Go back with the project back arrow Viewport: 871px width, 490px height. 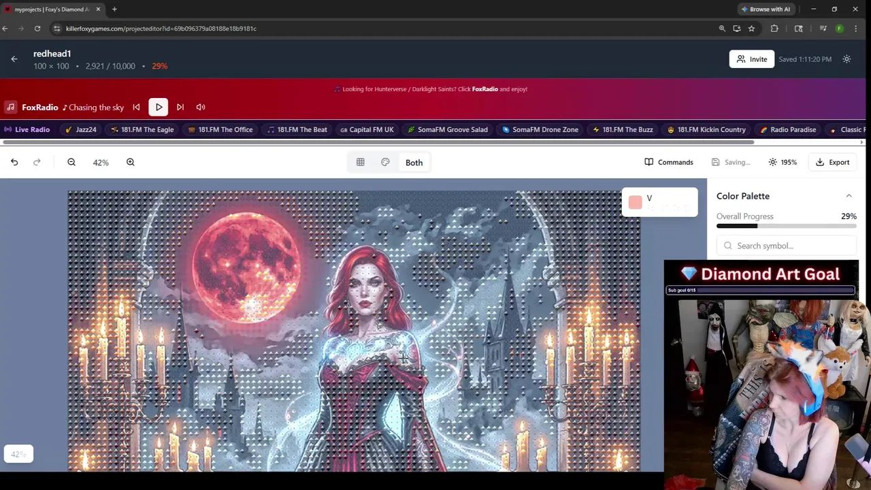tap(14, 59)
